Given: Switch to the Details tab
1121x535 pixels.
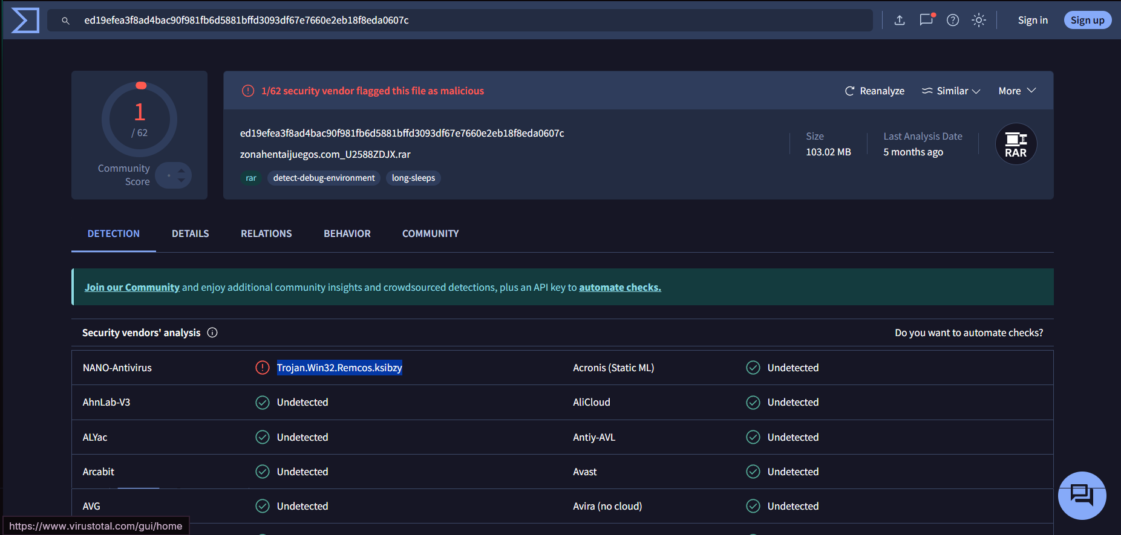Looking at the screenshot, I should 190,233.
